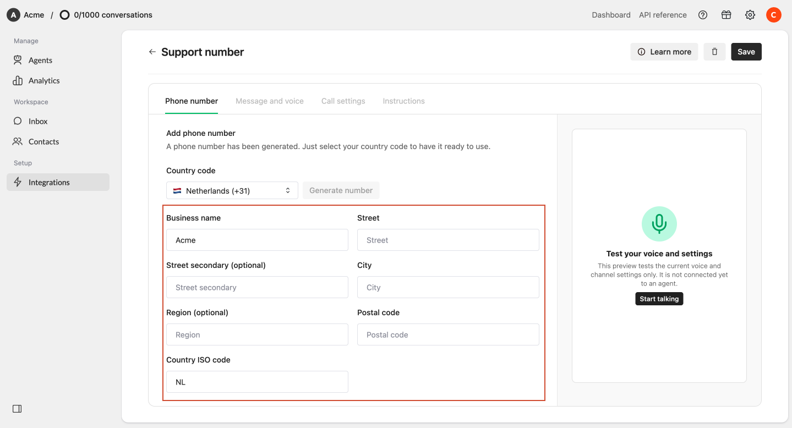Focus the Region input field
The image size is (792, 428).
tap(257, 334)
